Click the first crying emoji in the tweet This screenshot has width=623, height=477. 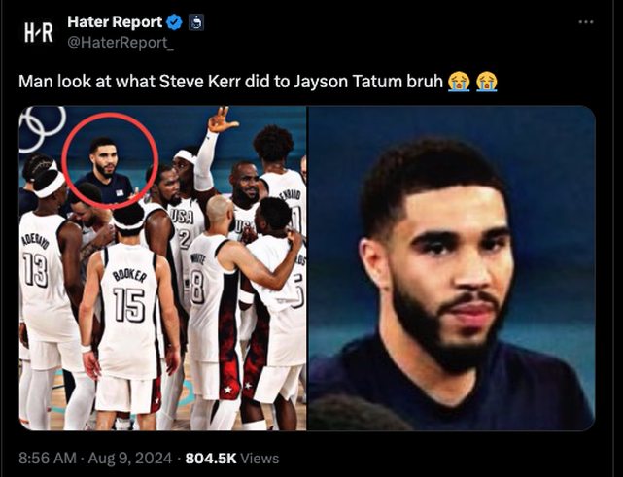459,82
